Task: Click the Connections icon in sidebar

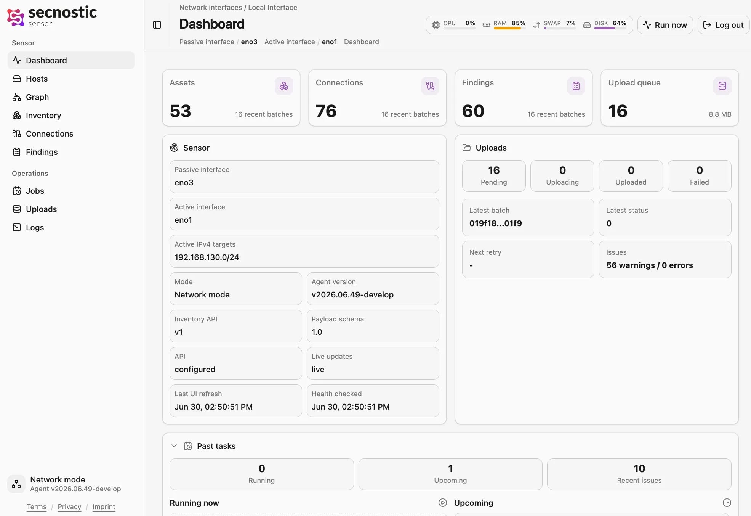Action: pyautogui.click(x=17, y=133)
